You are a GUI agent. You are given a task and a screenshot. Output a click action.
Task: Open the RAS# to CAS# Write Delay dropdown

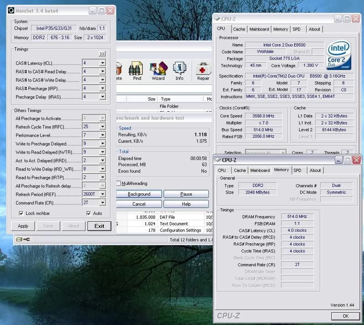[x=102, y=80]
